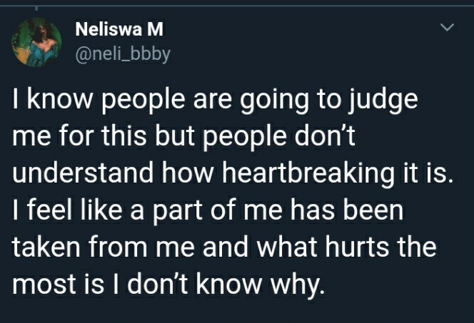
Task: Open the @neli_bbby handle
Action: [123, 54]
